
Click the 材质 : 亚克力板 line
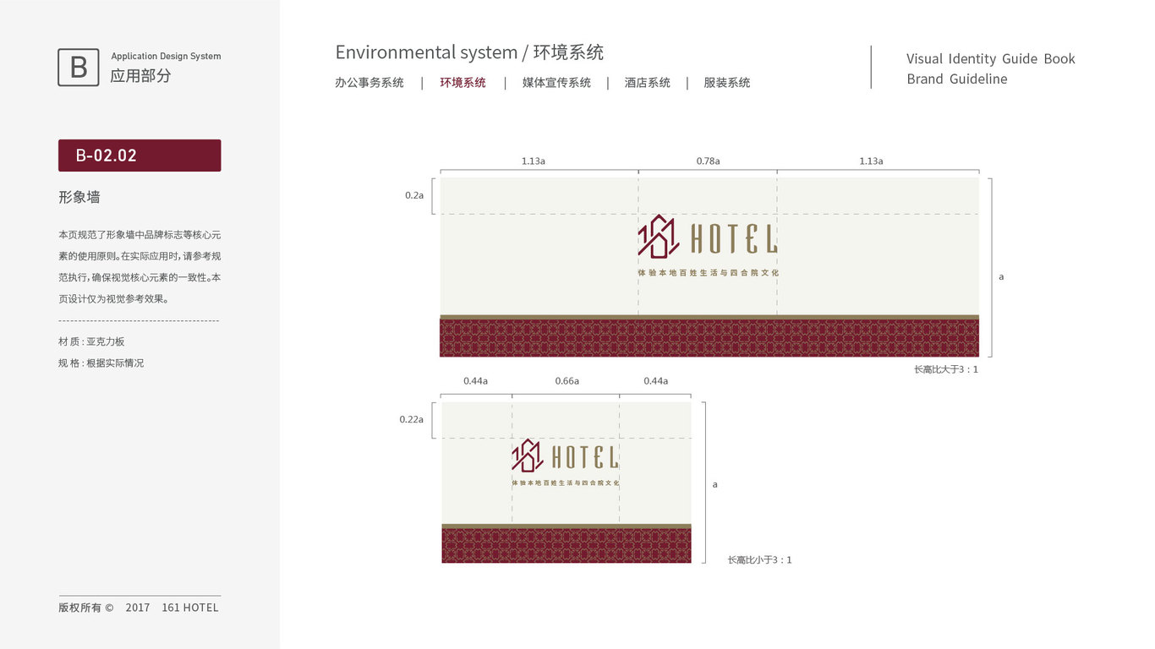91,341
